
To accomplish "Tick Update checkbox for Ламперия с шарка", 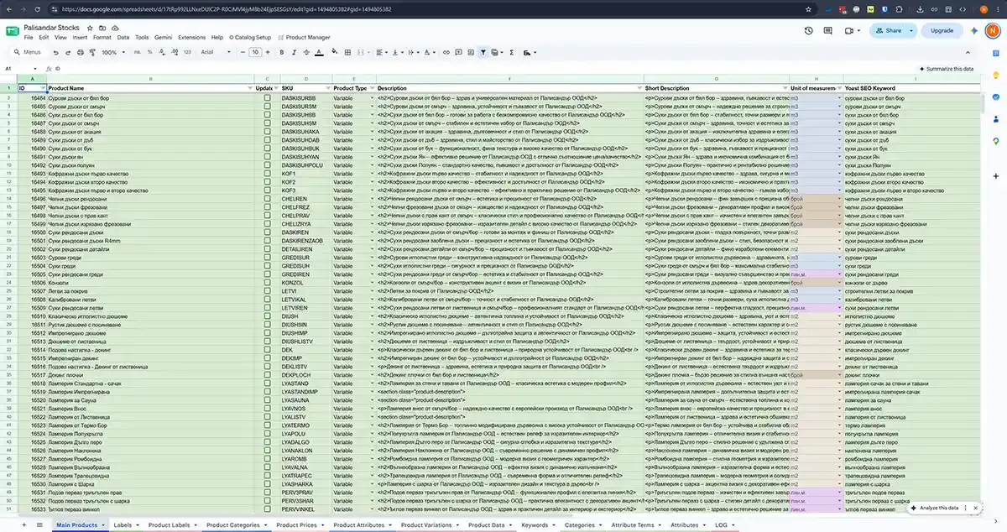I will [x=268, y=484].
